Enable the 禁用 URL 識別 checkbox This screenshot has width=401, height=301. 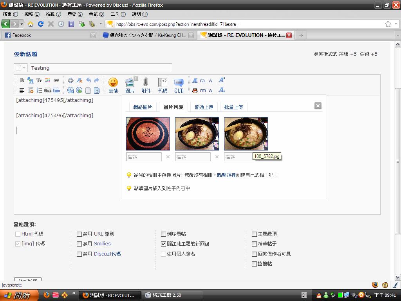coord(79,234)
